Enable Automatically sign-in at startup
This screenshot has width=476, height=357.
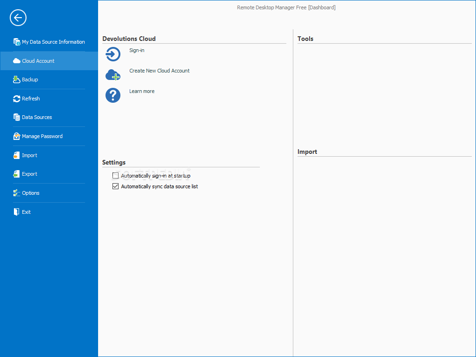(115, 175)
